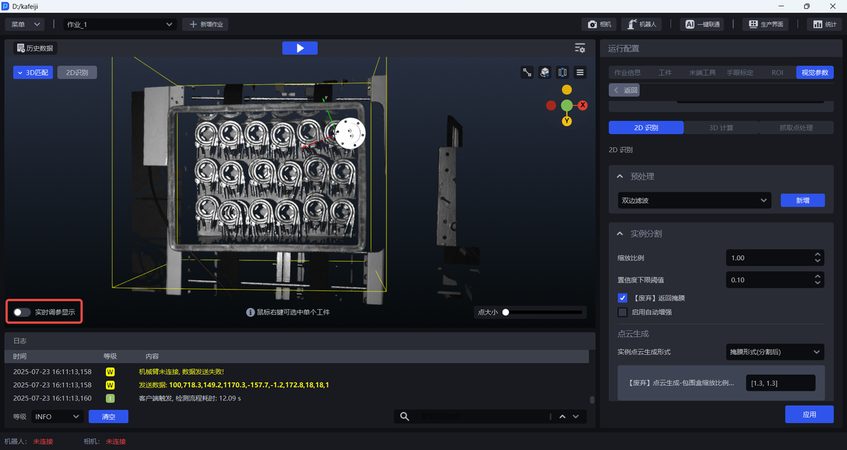Screen dimensions: 847x450
Task: Toggle the 实时调参显示 switch
Action: (22, 312)
